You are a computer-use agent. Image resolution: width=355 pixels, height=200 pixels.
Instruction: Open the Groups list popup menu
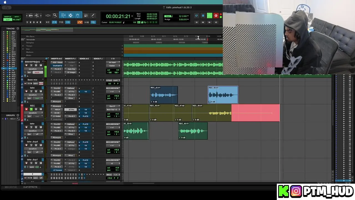coord(18,115)
